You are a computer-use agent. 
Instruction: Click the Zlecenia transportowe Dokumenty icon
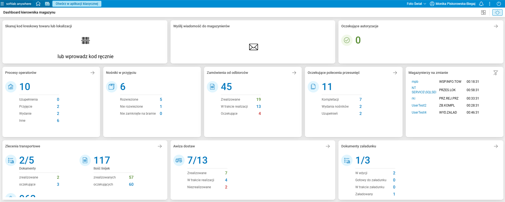[11, 160]
